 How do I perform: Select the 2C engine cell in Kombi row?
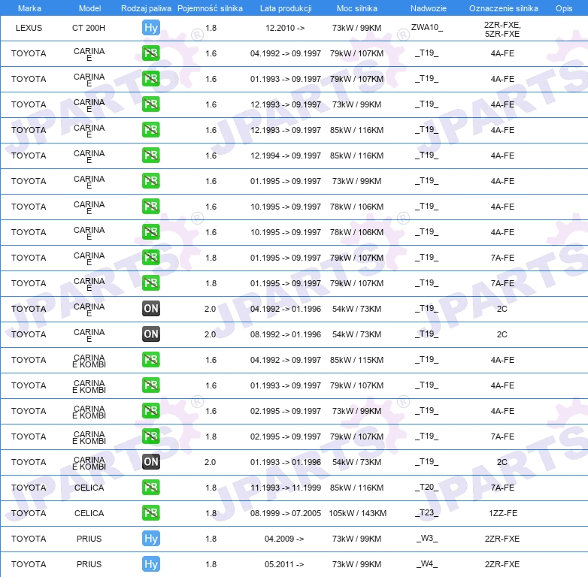502,462
